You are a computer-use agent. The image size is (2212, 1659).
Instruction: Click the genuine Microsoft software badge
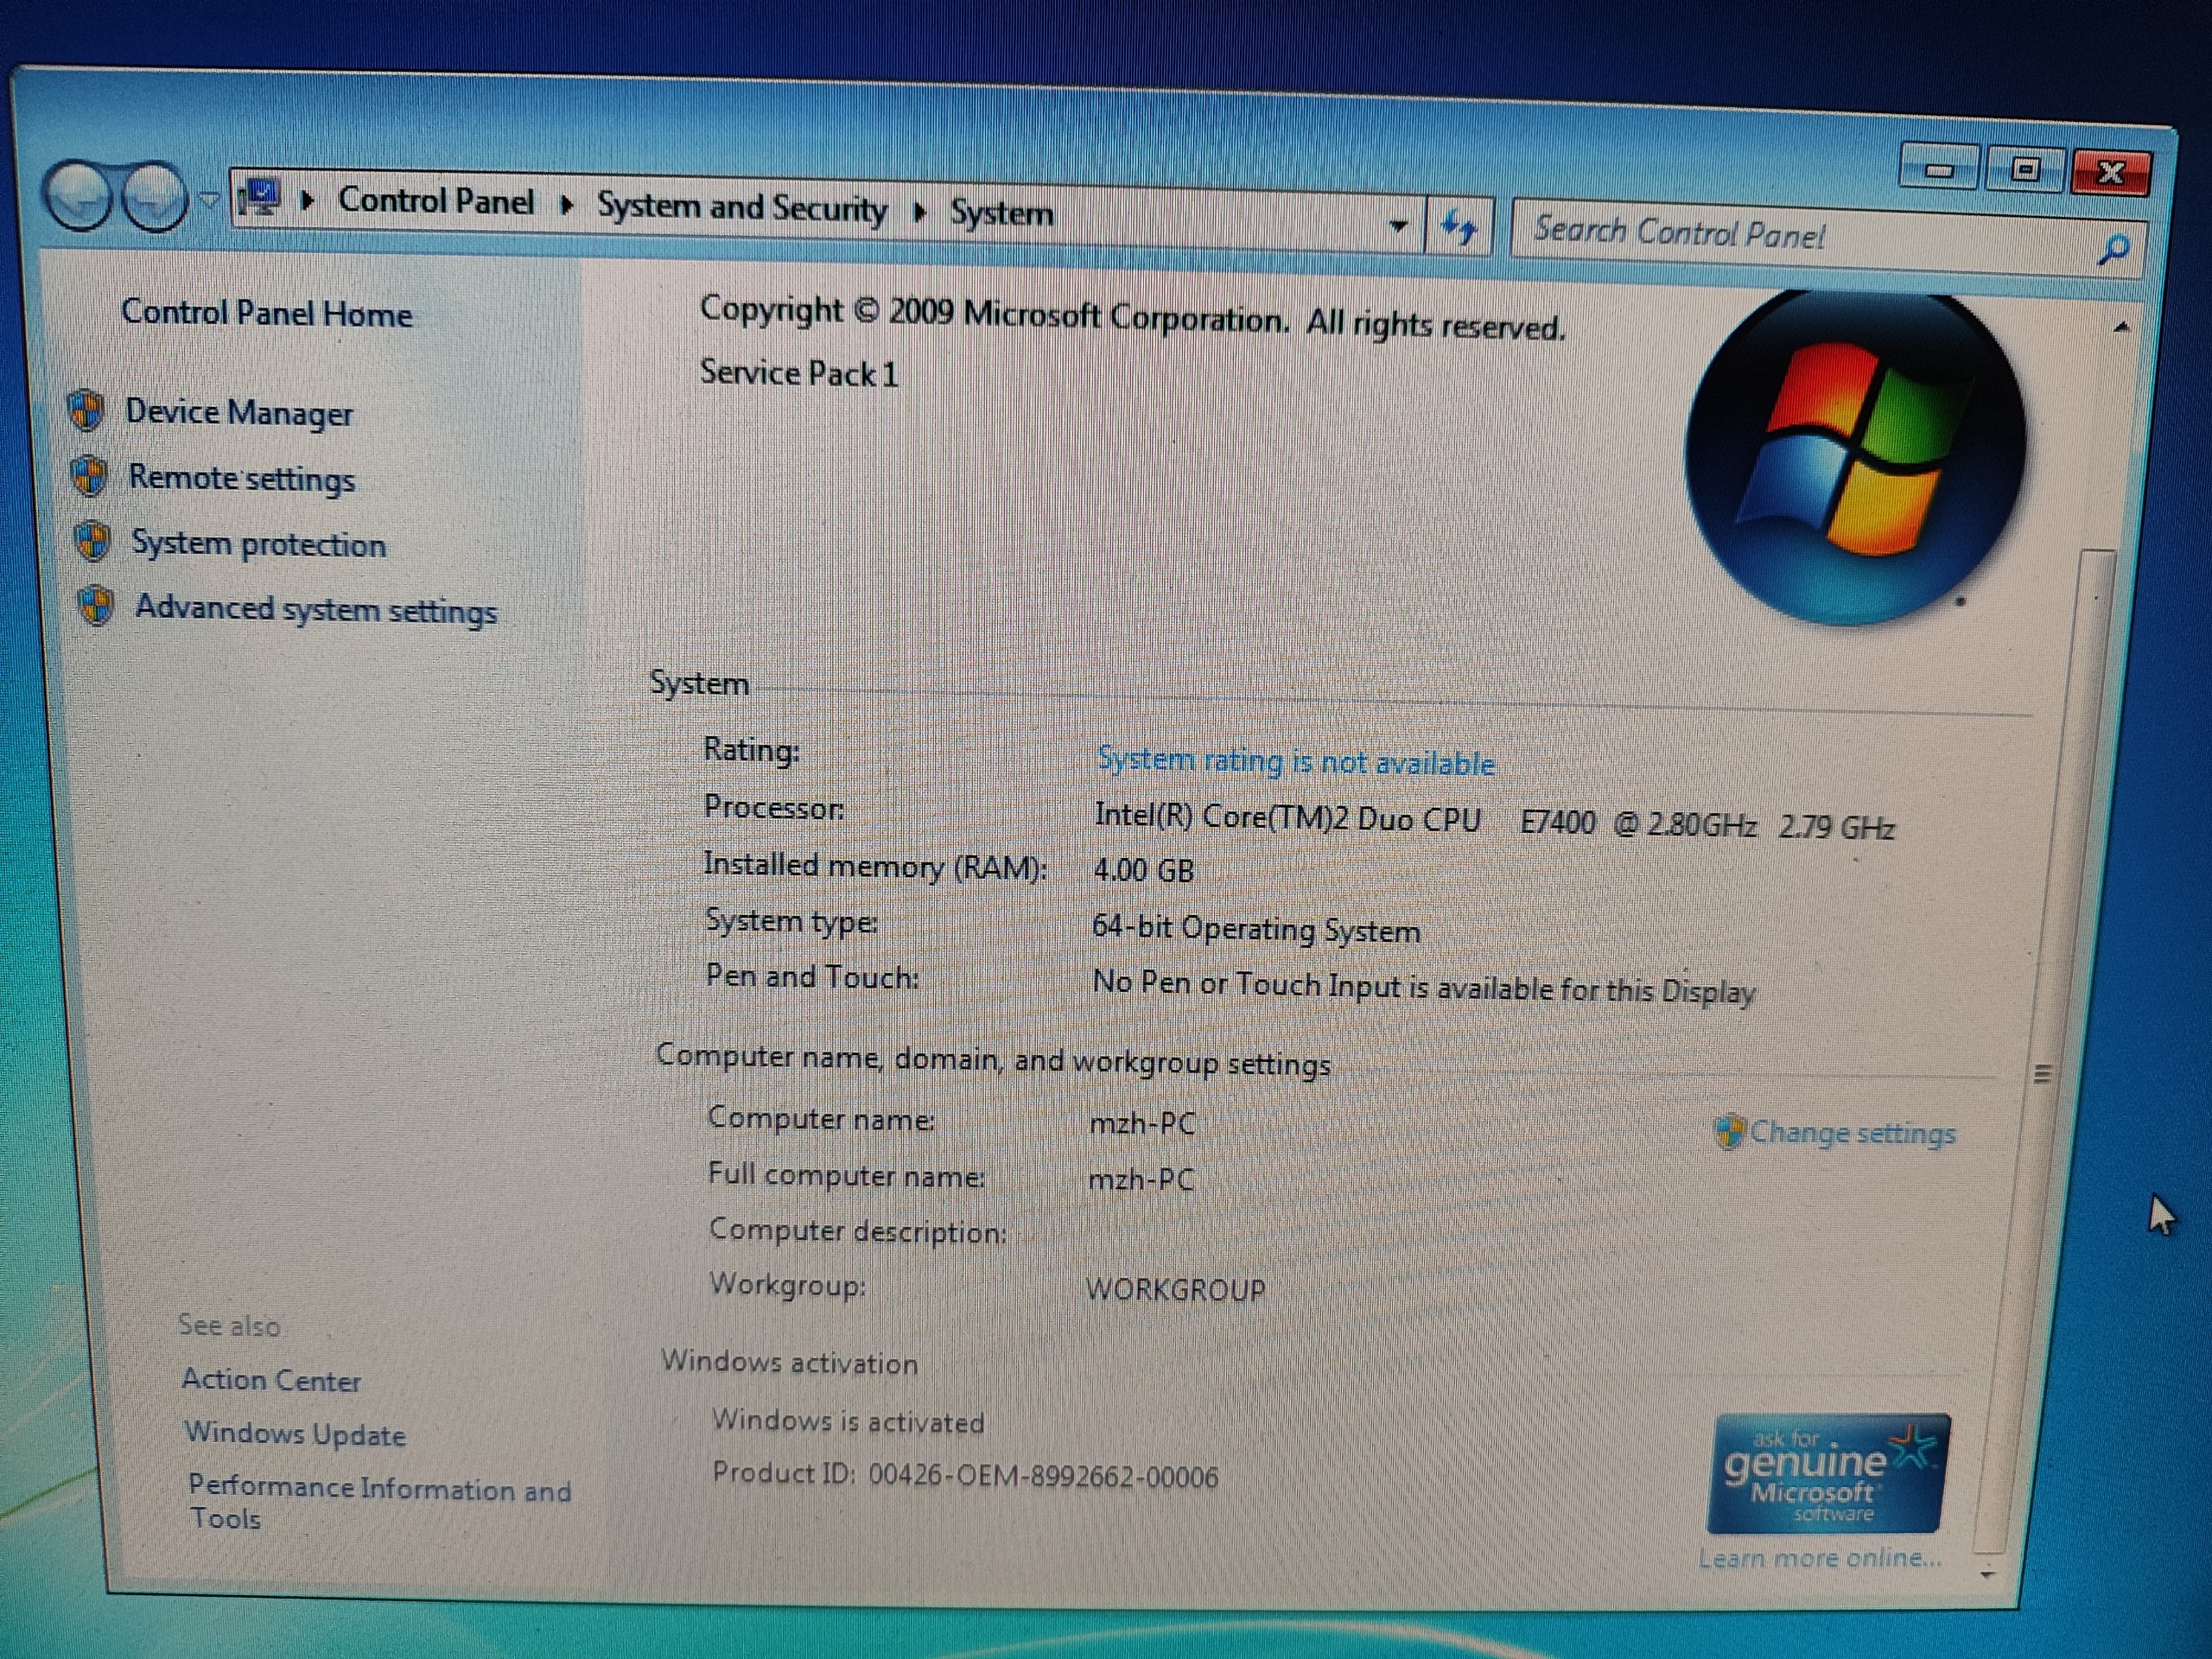tap(1827, 1472)
